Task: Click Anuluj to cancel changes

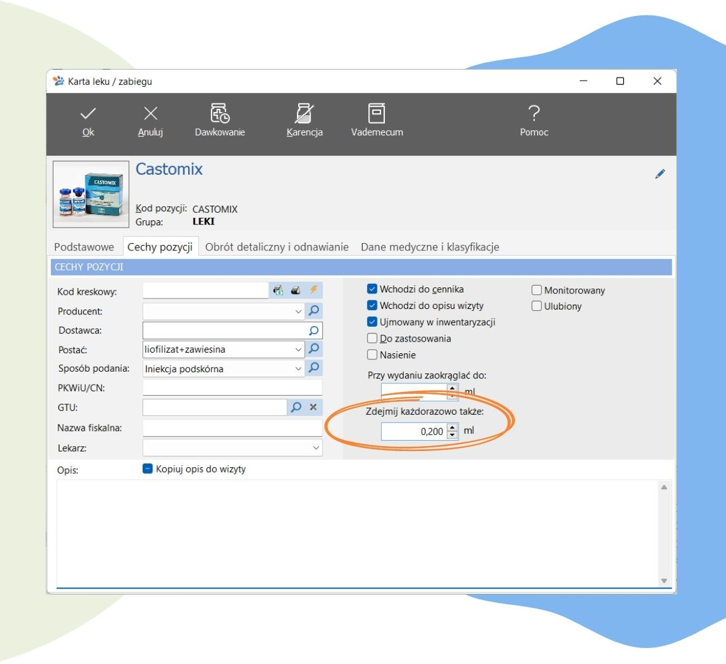Action: point(151,122)
